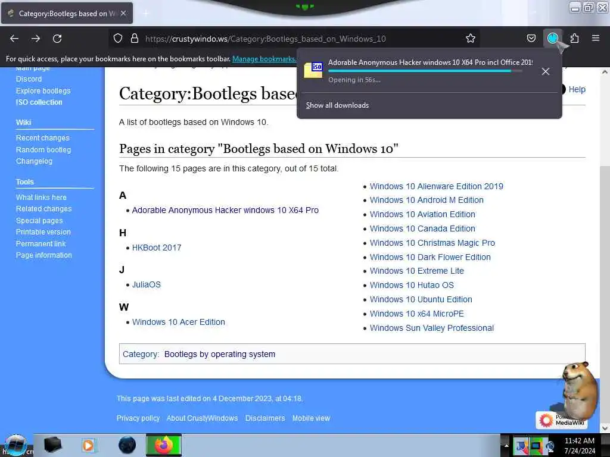Open What links here tool
The height and width of the screenshot is (457, 610).
point(41,198)
